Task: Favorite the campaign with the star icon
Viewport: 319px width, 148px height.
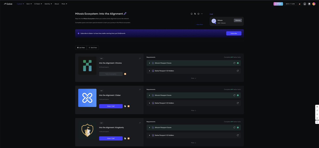Action: (x=198, y=14)
